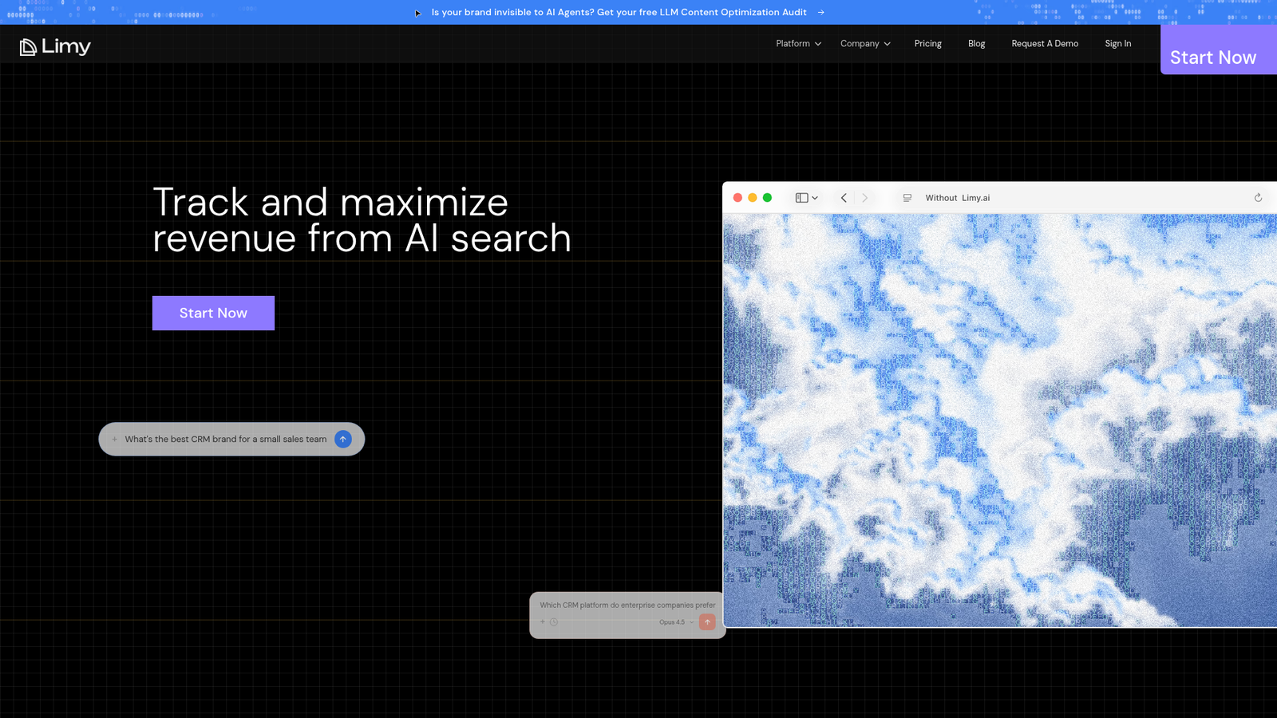Viewport: 1277px width, 718px height.
Task: Send the small sales team CRM prompt
Action: pyautogui.click(x=343, y=439)
